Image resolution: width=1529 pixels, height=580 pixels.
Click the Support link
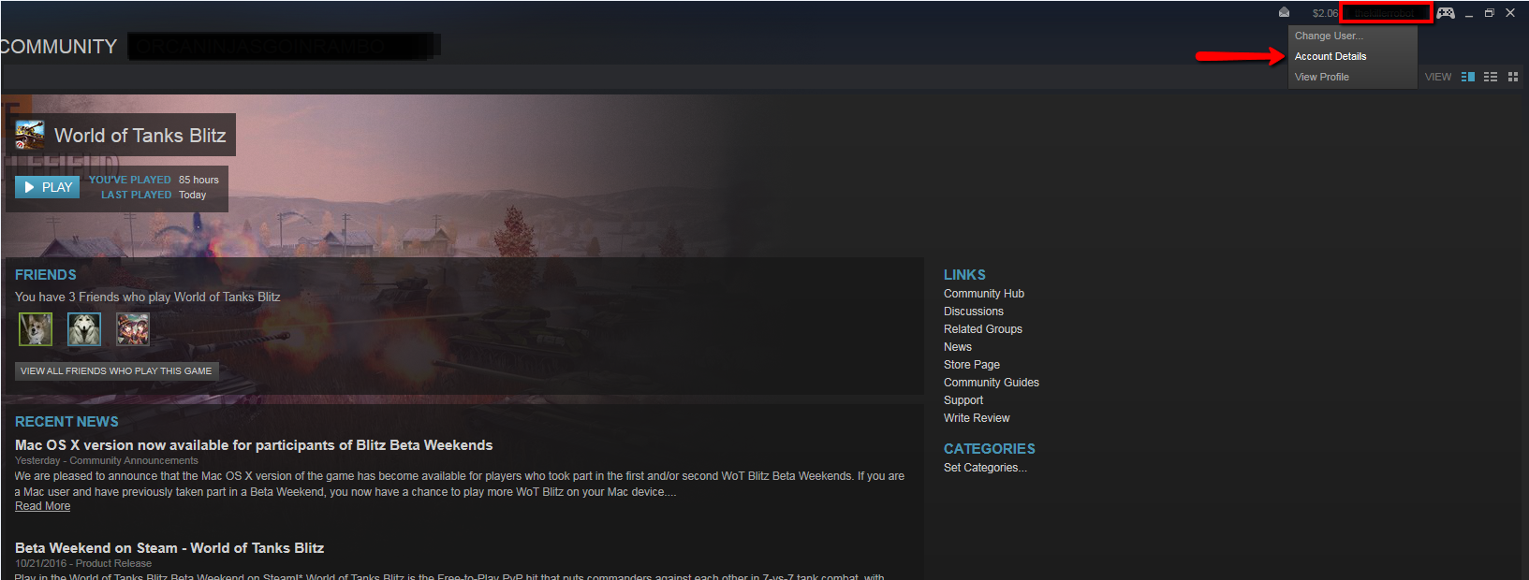963,400
